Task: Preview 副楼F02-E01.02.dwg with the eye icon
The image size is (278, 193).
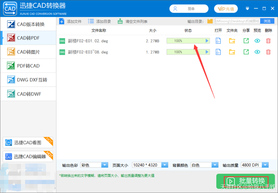Action: pyautogui.click(x=257, y=40)
